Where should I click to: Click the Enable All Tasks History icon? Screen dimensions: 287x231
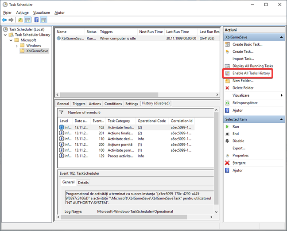coord(227,73)
